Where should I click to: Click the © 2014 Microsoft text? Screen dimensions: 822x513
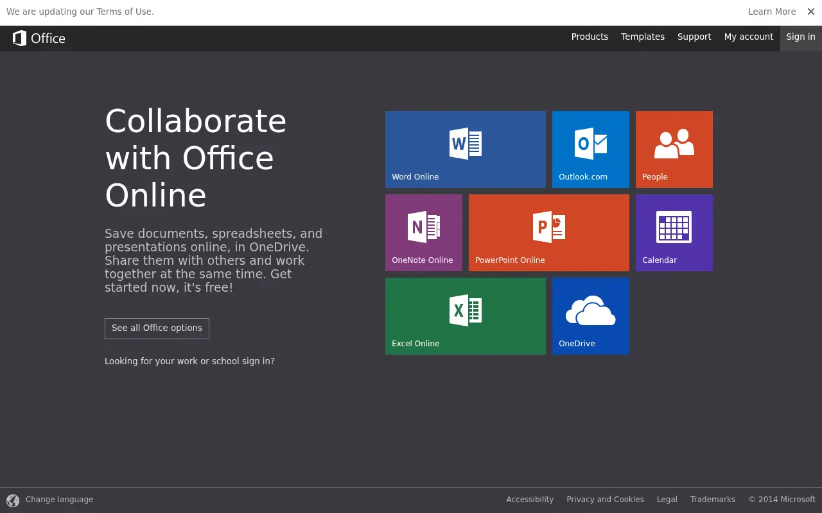coord(782,500)
